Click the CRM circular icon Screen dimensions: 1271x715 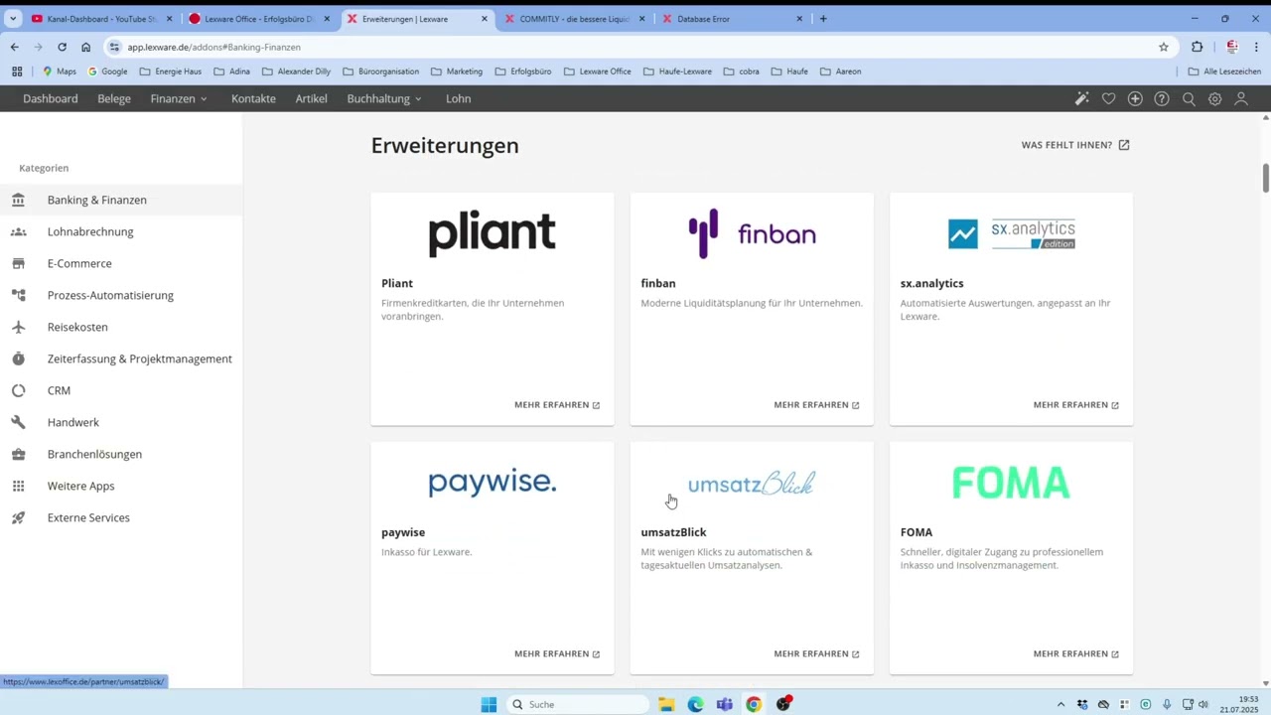point(18,390)
